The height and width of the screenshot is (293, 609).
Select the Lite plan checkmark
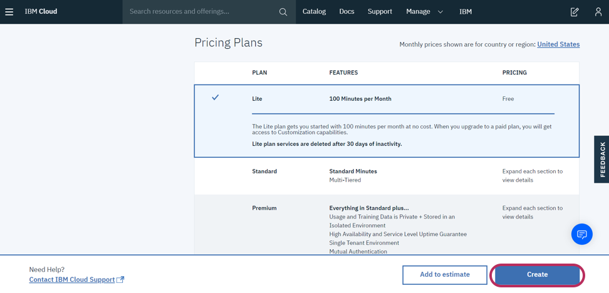pos(215,98)
